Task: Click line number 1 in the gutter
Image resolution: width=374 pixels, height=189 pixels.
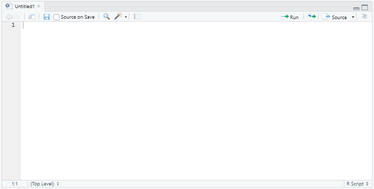Action: 14,25
